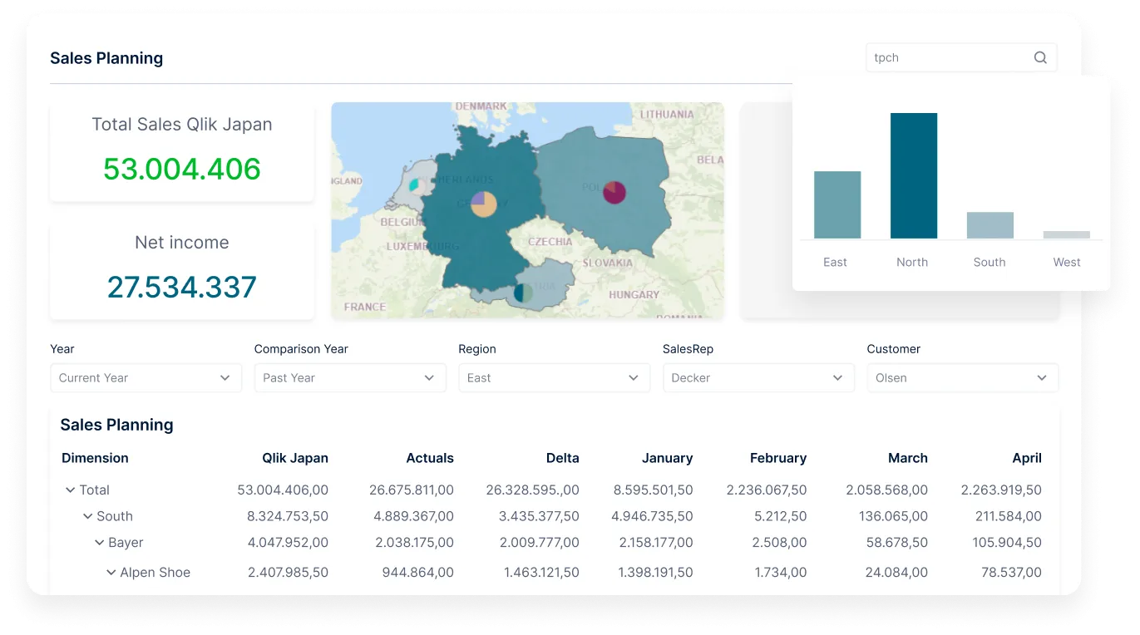The height and width of the screenshot is (635, 1140).
Task: Collapse the Total row chevron
Action: [70, 490]
